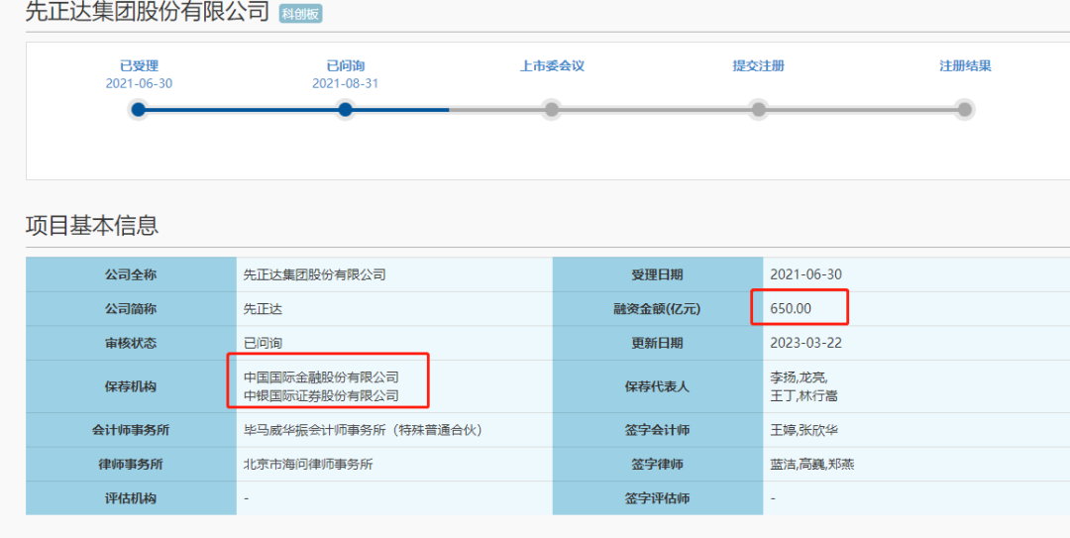The image size is (1070, 538).
Task: Click the 提交注册 timeline dot
Action: point(758,109)
